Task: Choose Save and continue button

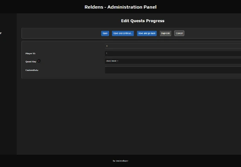Action: pos(123,33)
